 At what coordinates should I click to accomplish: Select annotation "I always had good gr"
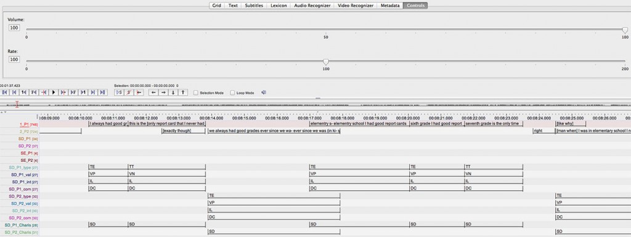tap(108, 124)
